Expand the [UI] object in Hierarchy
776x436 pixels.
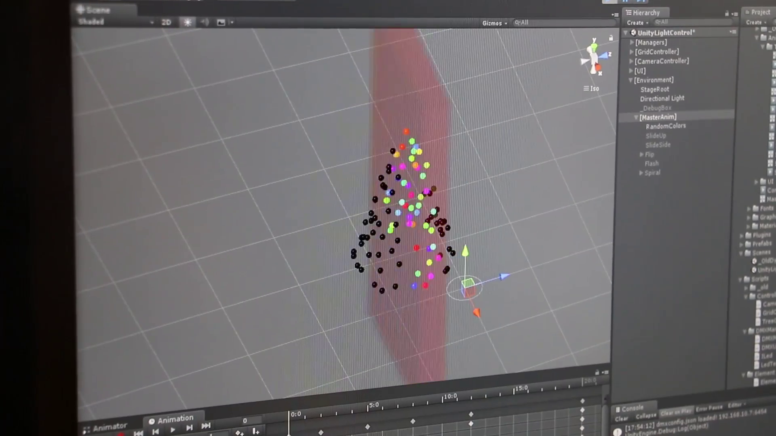pos(630,71)
